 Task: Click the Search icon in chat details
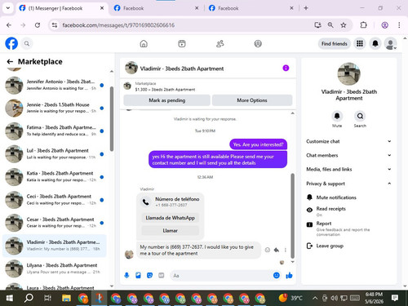pyautogui.click(x=360, y=116)
